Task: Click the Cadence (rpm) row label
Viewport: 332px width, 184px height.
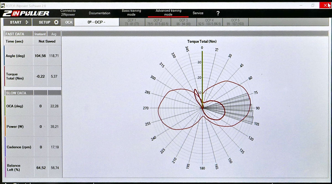Action: [19, 147]
